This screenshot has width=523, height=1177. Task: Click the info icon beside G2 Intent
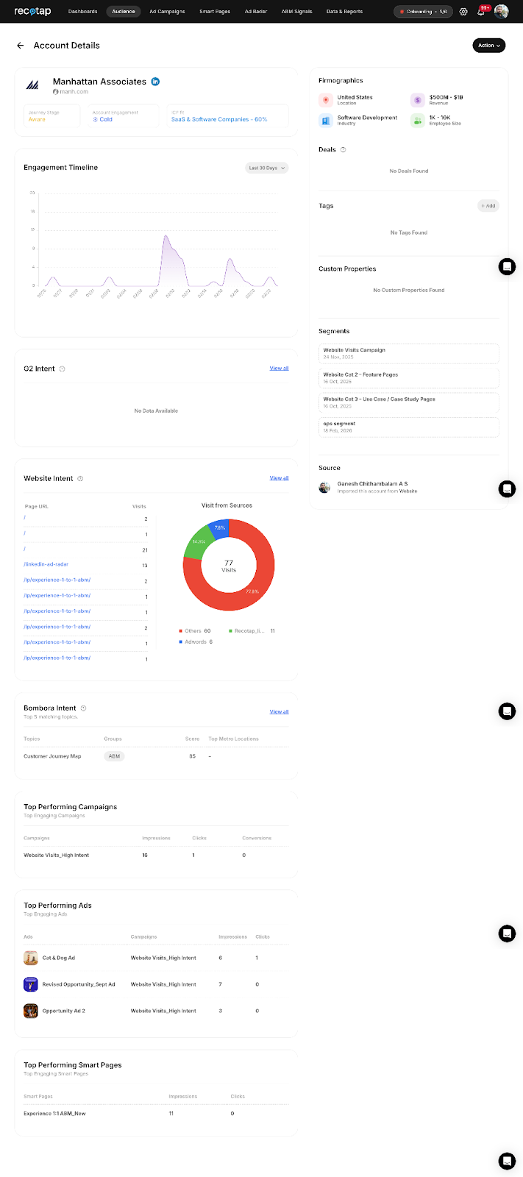[x=62, y=369]
